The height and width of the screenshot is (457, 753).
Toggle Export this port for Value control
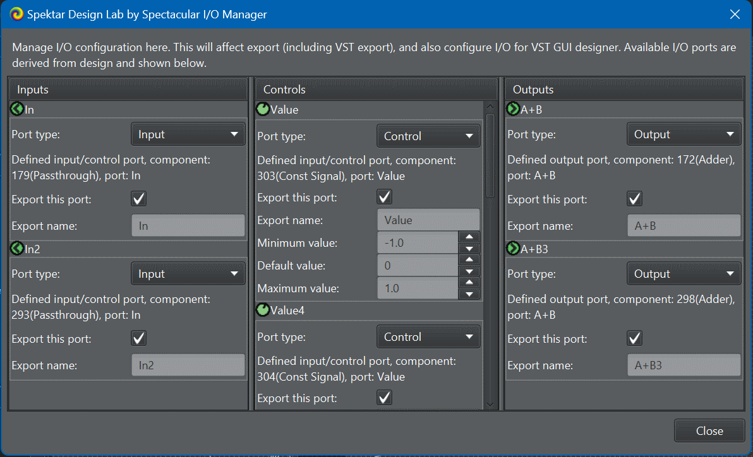[384, 197]
